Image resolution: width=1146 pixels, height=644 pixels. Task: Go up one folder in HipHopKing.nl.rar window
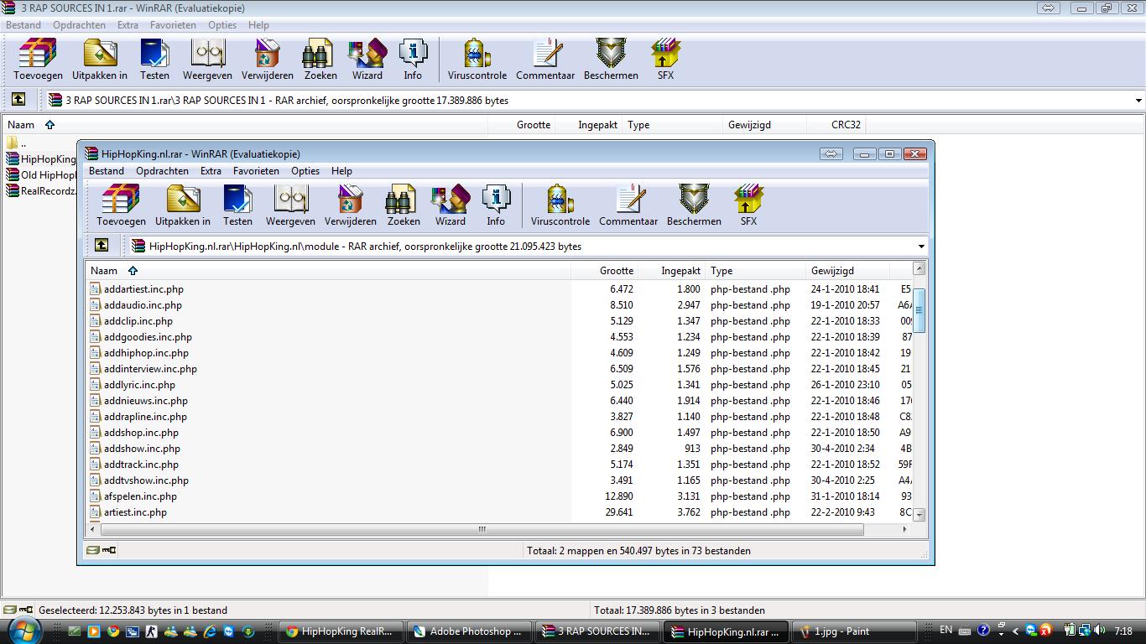pyautogui.click(x=102, y=245)
